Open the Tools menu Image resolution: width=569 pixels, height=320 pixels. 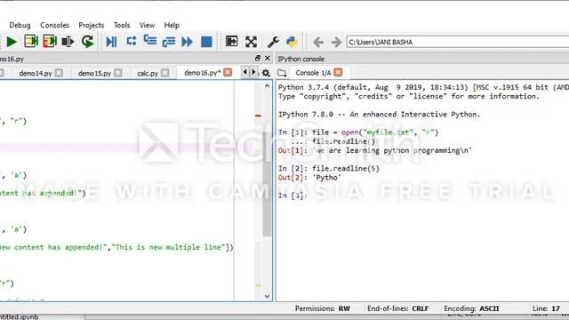point(122,25)
